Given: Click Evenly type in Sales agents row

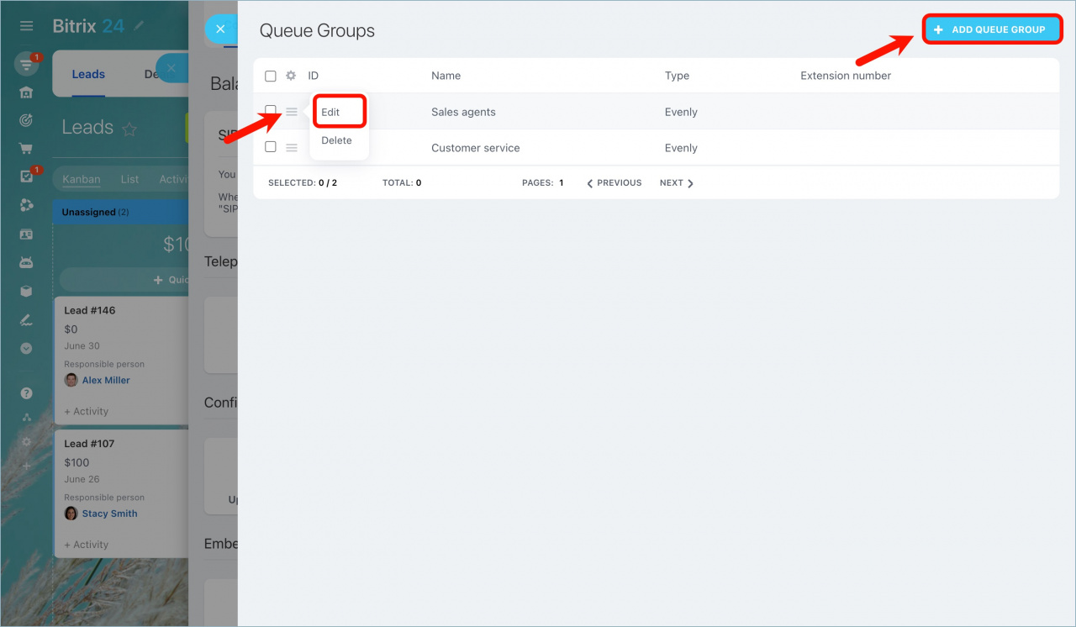Looking at the screenshot, I should tap(681, 112).
